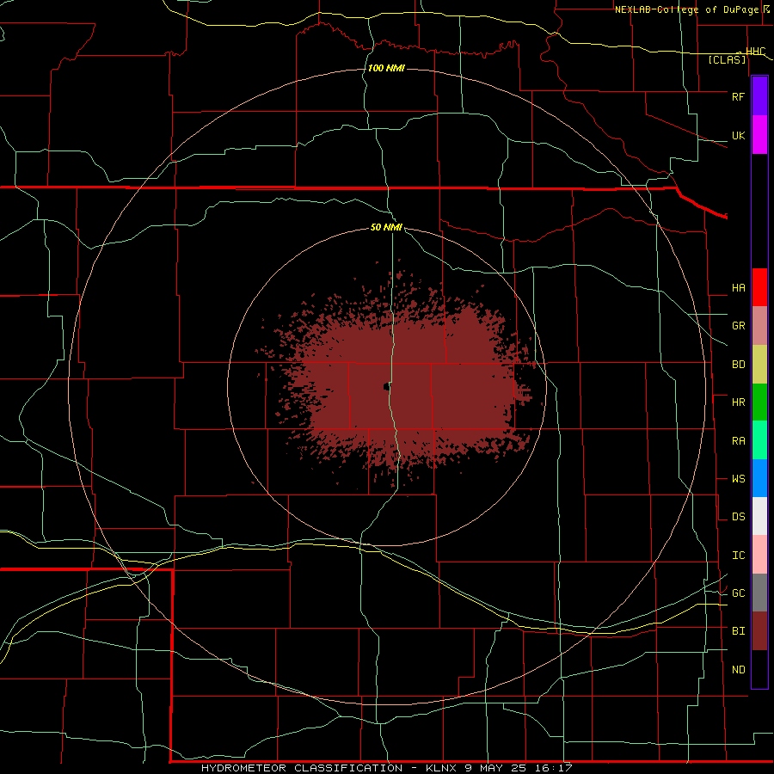The height and width of the screenshot is (774, 774).
Task: Click the RF legend label
Action: tap(738, 96)
